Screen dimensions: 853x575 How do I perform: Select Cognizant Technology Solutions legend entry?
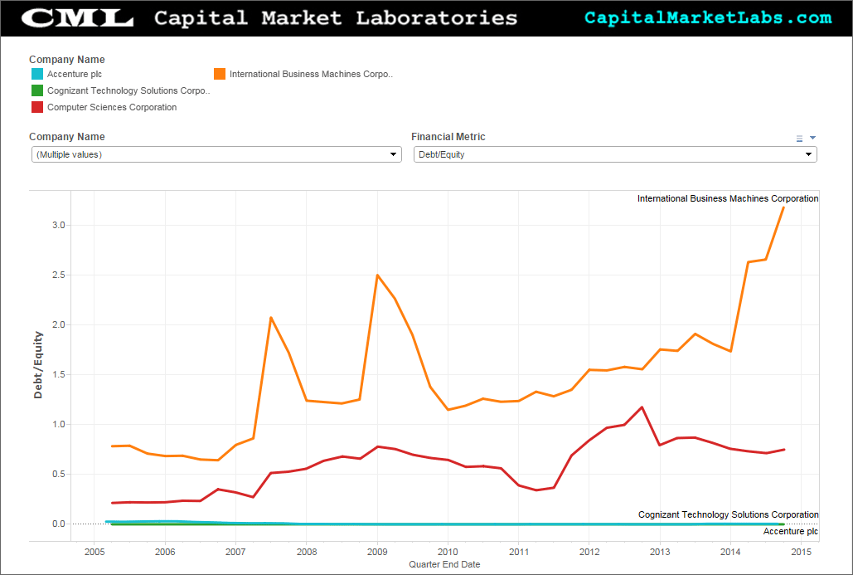pyautogui.click(x=128, y=91)
